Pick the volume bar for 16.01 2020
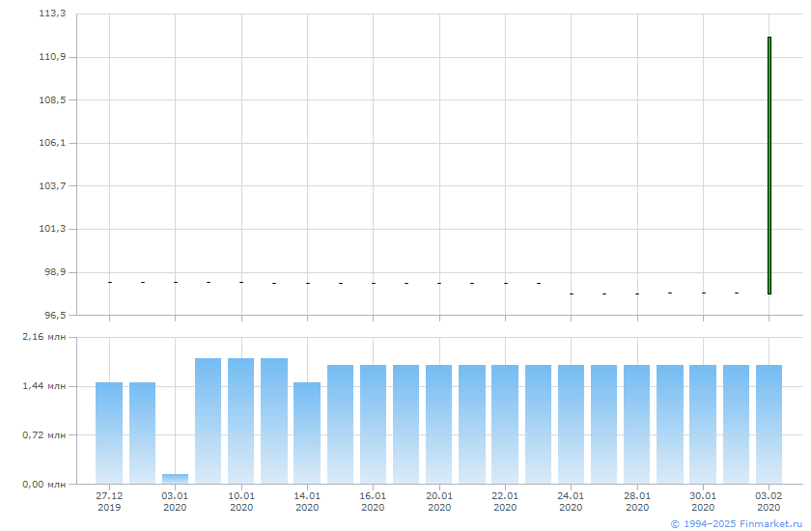 [373, 425]
